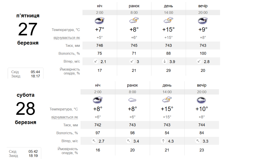Click the large date number 28
The image size is (279, 159).
[26, 109]
